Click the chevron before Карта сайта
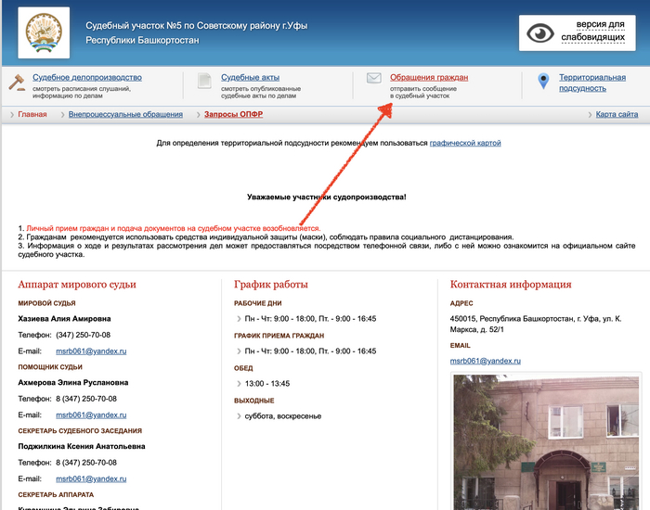 point(590,115)
